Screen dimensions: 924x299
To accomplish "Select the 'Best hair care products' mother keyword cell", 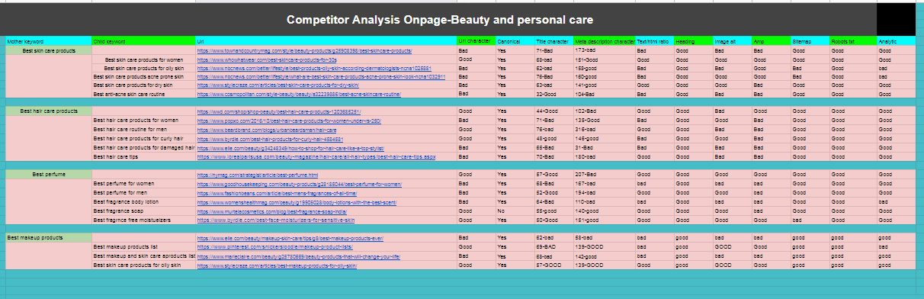I will pos(48,111).
